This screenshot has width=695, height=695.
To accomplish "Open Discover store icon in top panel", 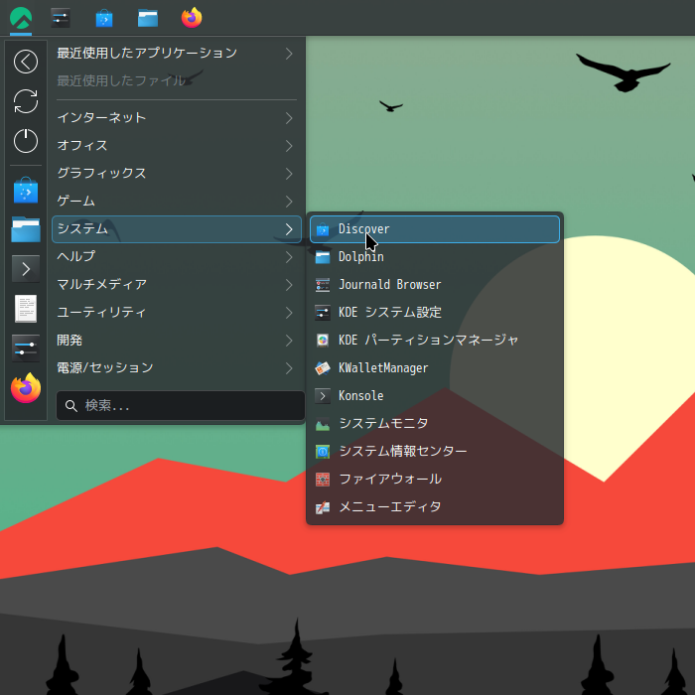I will click(x=104, y=19).
